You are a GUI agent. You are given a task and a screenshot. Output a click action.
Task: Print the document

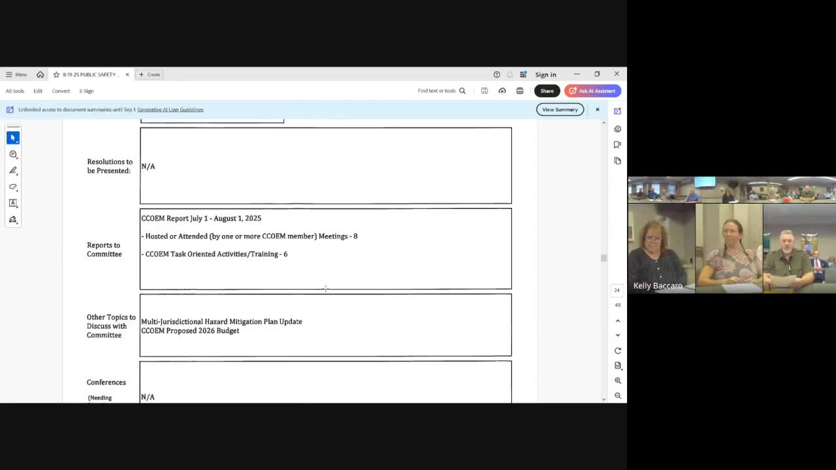coord(520,91)
